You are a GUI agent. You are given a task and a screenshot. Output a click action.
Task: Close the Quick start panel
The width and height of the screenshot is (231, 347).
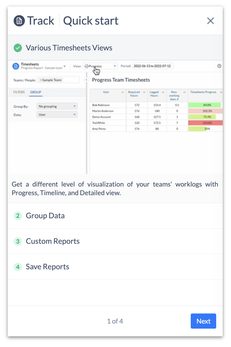(x=210, y=21)
